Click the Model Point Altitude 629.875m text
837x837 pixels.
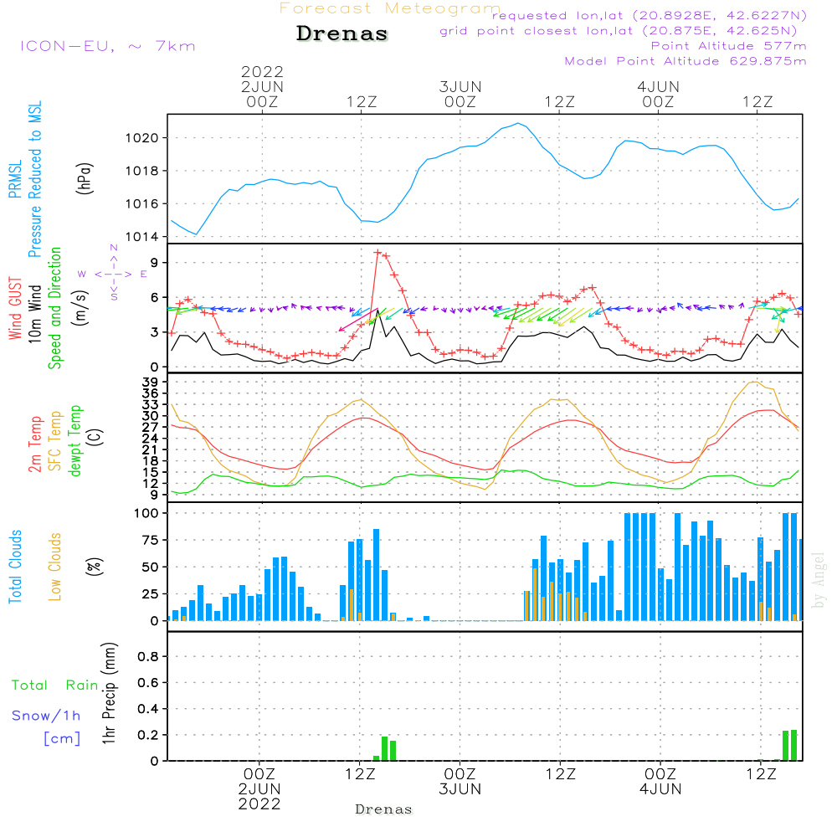point(685,61)
